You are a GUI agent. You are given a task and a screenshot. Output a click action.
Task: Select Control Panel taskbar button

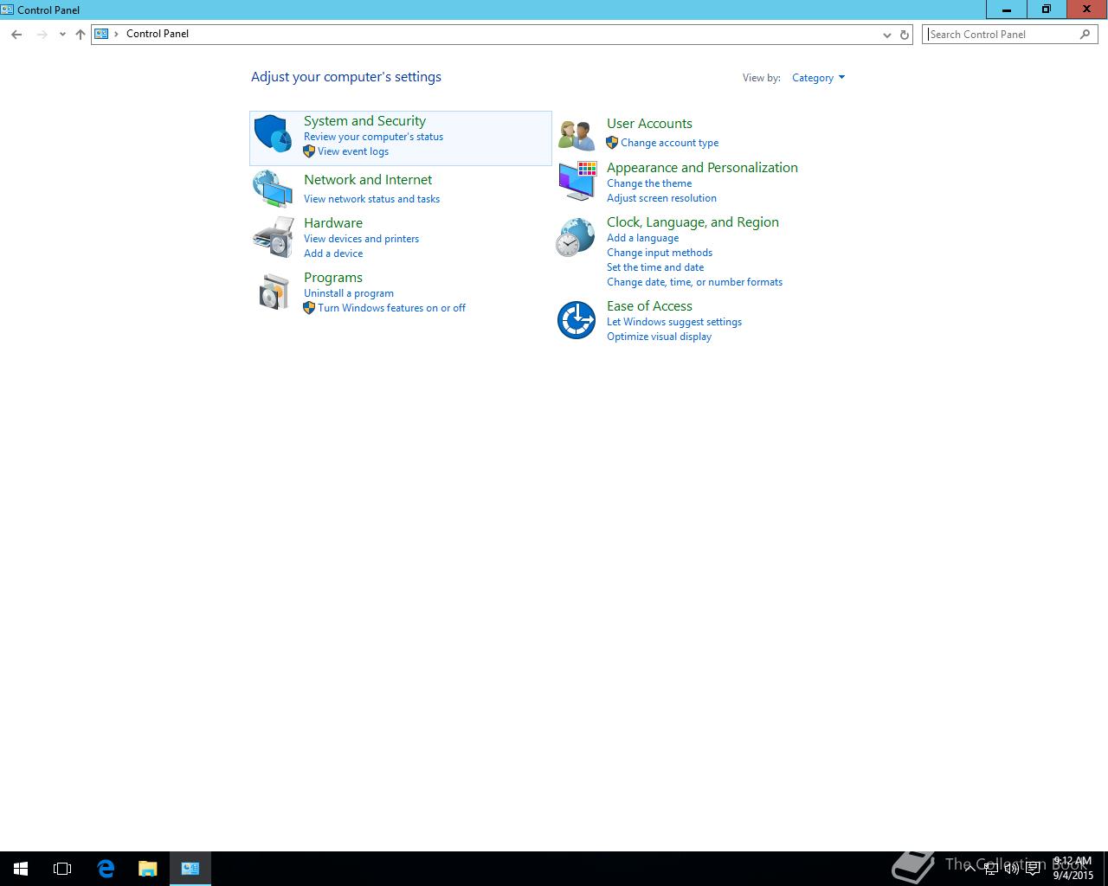point(190,869)
